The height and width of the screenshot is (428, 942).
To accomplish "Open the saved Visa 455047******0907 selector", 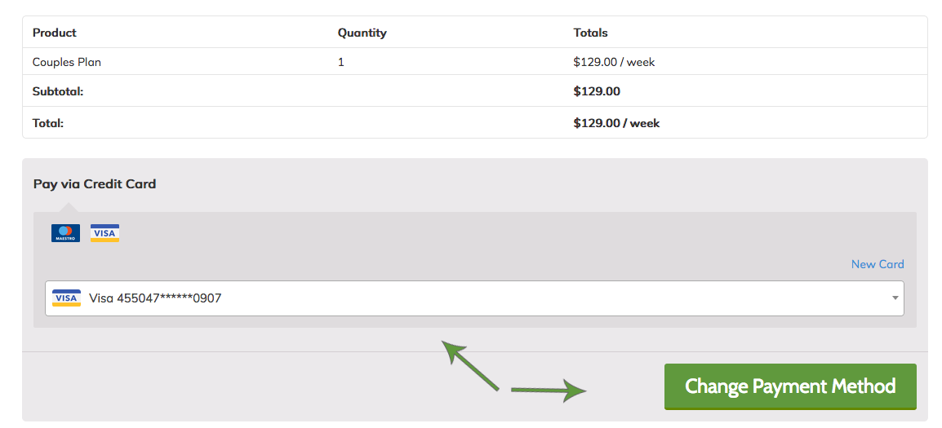I will (473, 298).
